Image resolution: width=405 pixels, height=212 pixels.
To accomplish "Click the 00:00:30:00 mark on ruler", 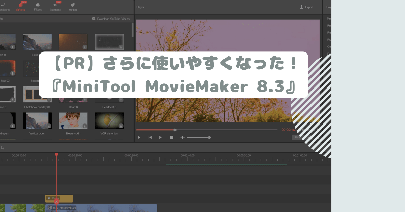I will coord(131,155).
